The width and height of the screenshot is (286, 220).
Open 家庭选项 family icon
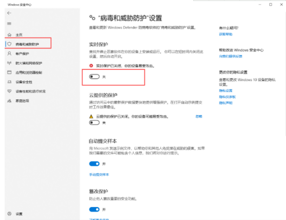tap(9, 100)
